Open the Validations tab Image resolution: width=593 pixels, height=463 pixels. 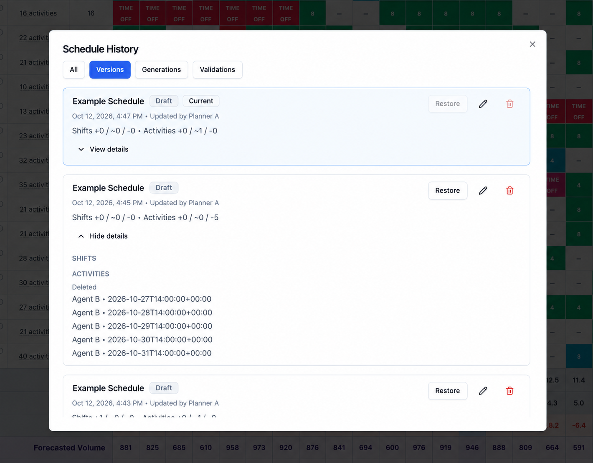[217, 70]
